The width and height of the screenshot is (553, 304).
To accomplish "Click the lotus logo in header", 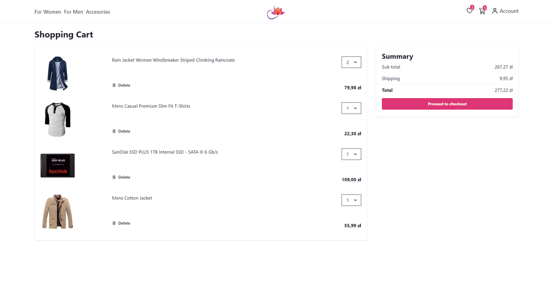I will [x=275, y=12].
